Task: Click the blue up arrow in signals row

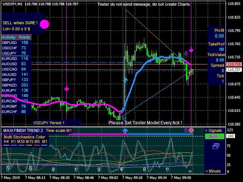Action: pos(125,130)
